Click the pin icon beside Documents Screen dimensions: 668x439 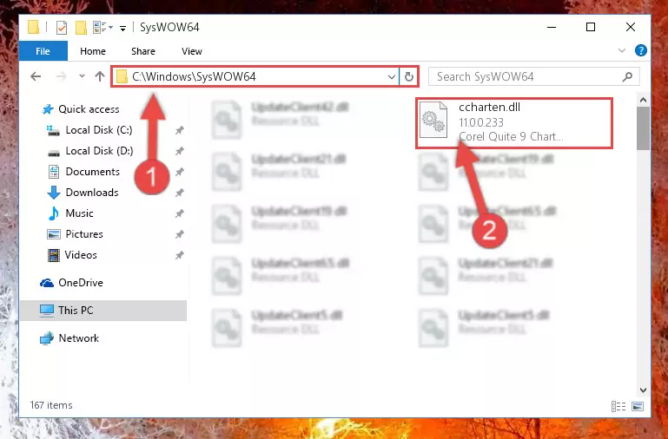pos(180,172)
